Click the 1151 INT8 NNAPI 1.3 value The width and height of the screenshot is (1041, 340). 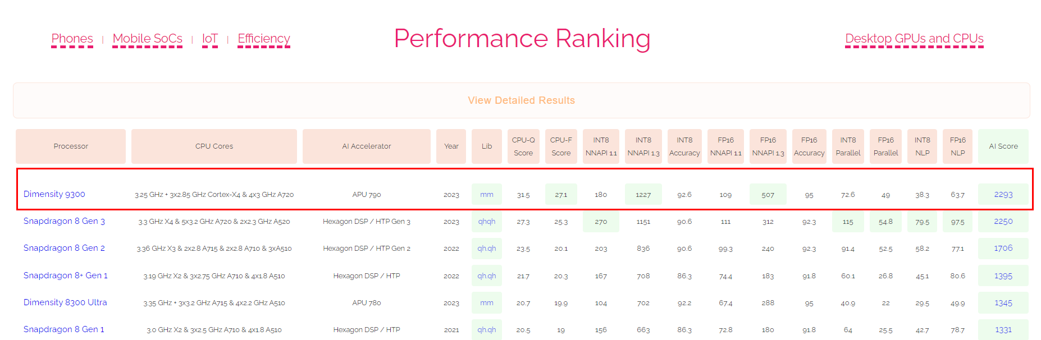643,222
